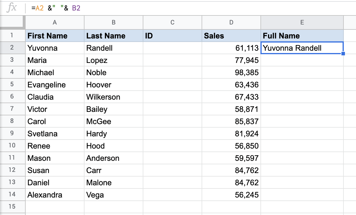This screenshot has width=356, height=215.
Task: Select column A header
Action: 55,22
